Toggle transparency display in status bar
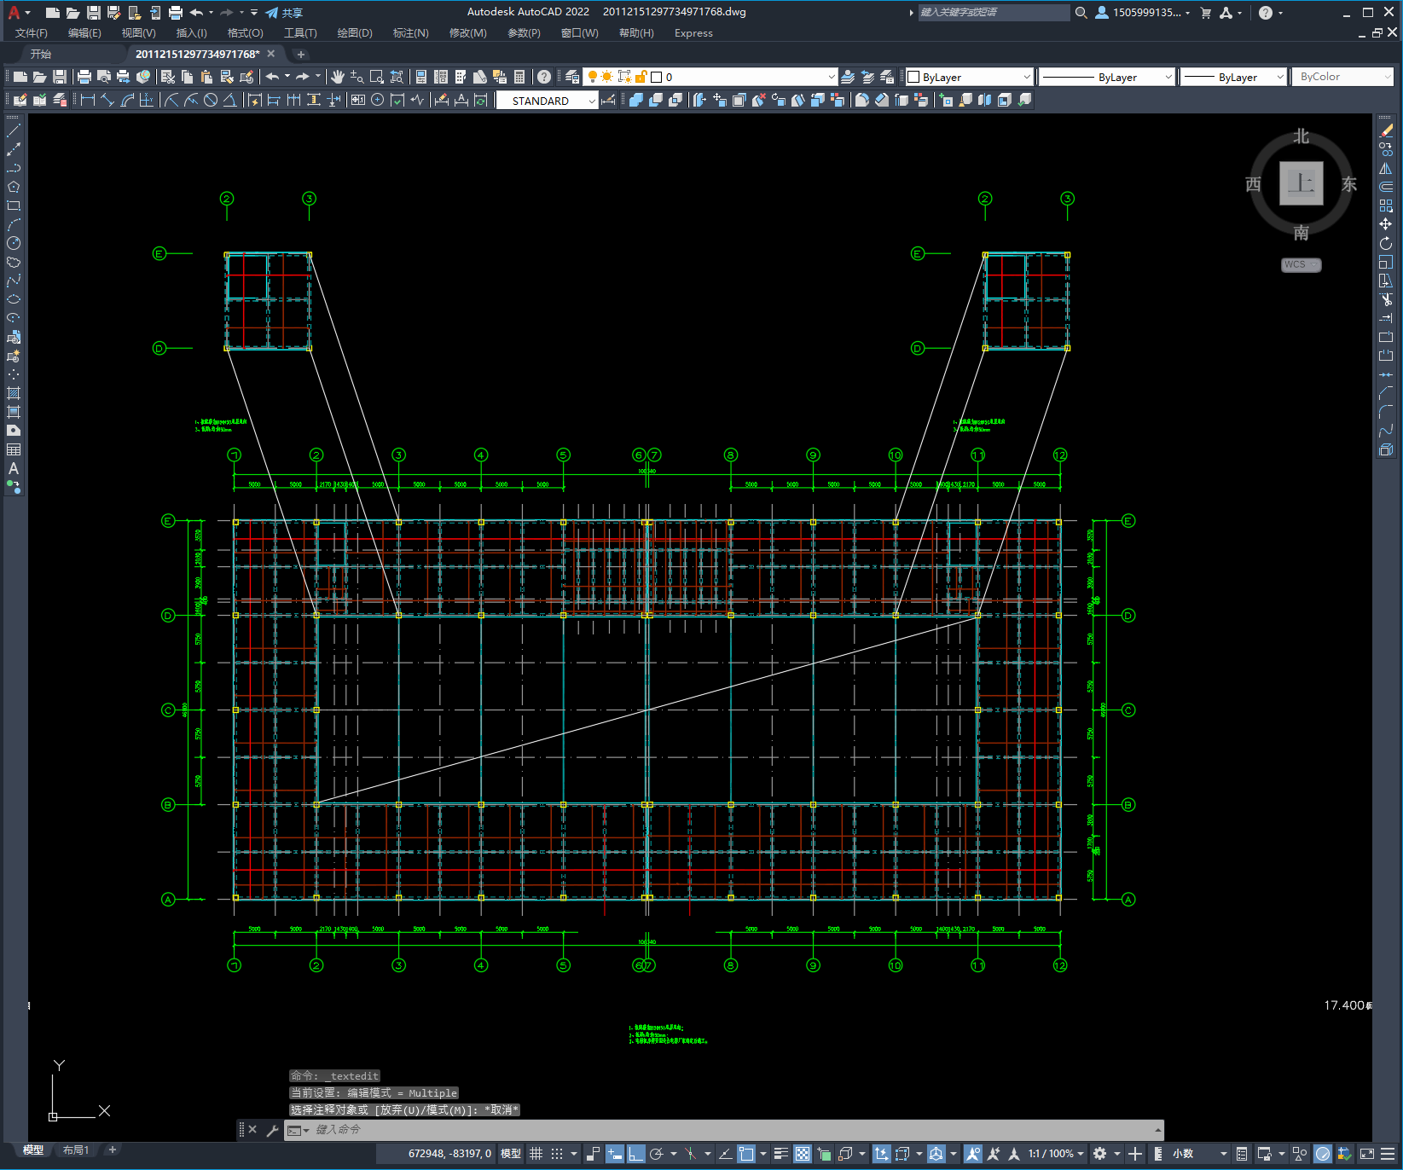1403x1170 pixels. click(x=803, y=1154)
